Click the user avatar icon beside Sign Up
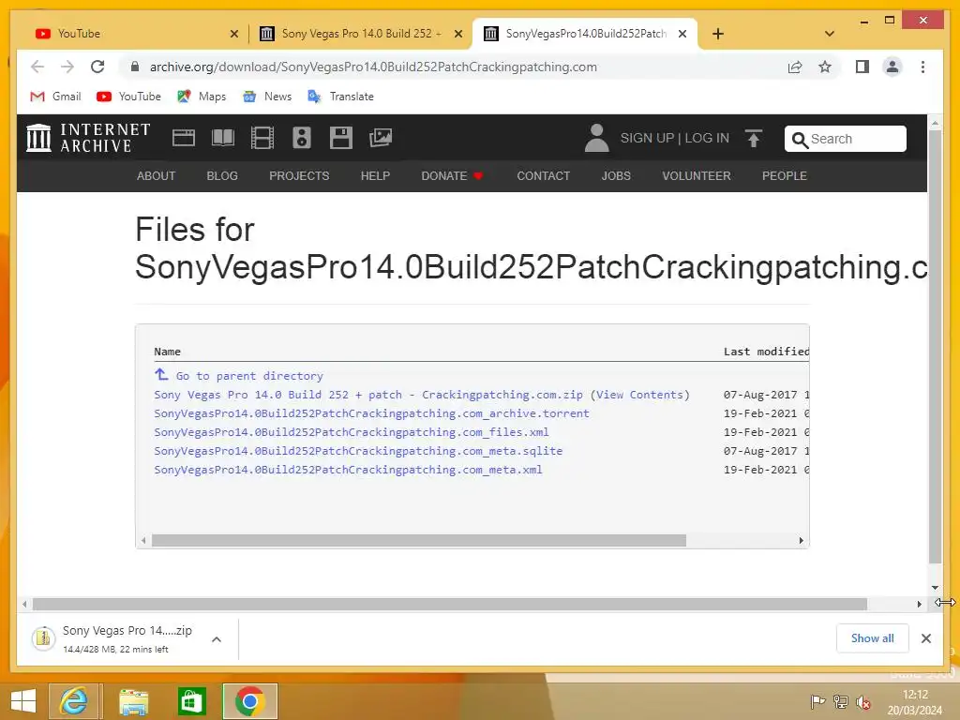This screenshot has height=720, width=960. click(596, 138)
